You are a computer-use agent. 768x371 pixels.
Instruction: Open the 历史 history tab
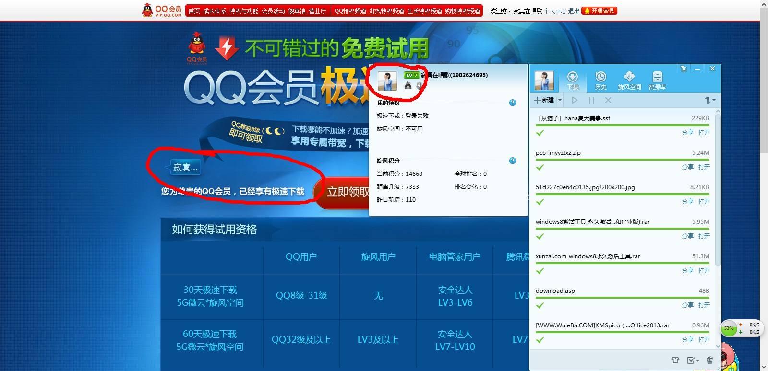(600, 81)
